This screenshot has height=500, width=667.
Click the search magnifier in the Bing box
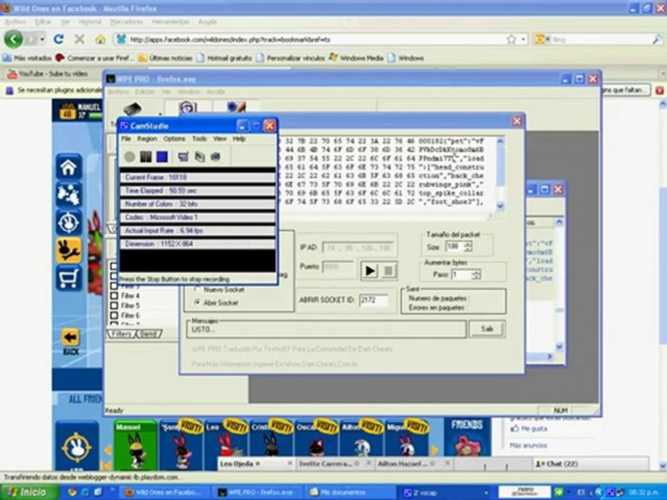click(x=657, y=39)
